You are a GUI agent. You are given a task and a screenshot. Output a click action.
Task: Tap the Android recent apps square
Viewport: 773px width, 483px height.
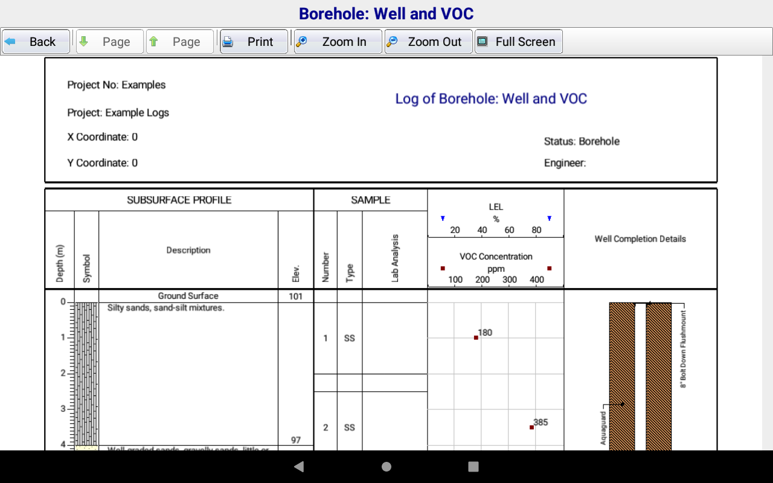tap(473, 466)
